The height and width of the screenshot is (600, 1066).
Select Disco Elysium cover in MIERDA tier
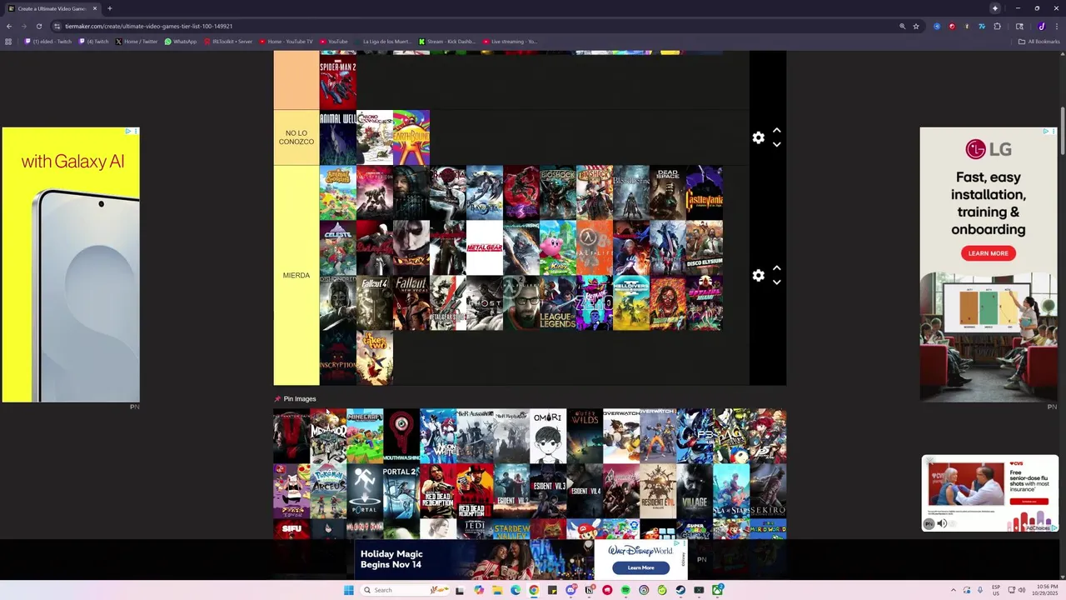point(705,247)
